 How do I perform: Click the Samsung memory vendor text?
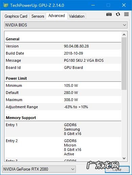click(x=72, y=129)
